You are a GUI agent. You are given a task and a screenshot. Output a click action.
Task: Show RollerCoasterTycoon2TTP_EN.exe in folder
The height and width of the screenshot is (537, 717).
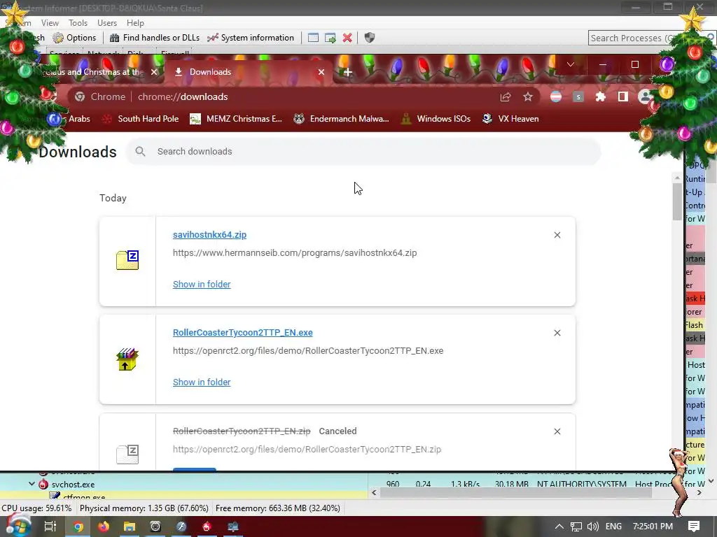[202, 382]
